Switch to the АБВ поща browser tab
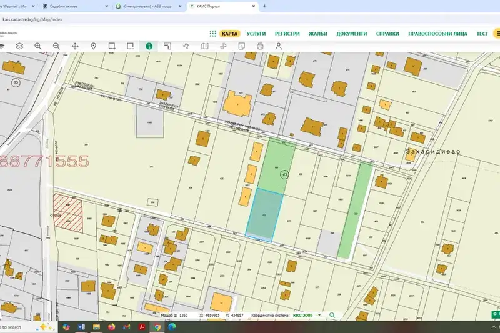The width and height of the screenshot is (500, 333). (x=148, y=6)
